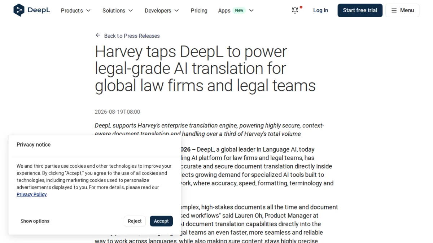
Task: Click the hamburger Menu icon
Action: (394, 10)
